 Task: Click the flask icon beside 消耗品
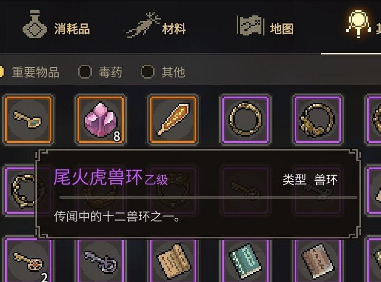tap(35, 24)
